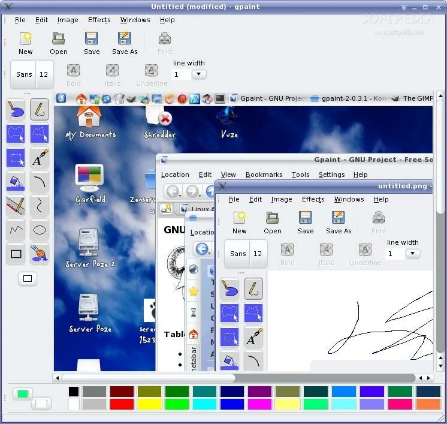Click Save in the main toolbar

pyautogui.click(x=92, y=43)
